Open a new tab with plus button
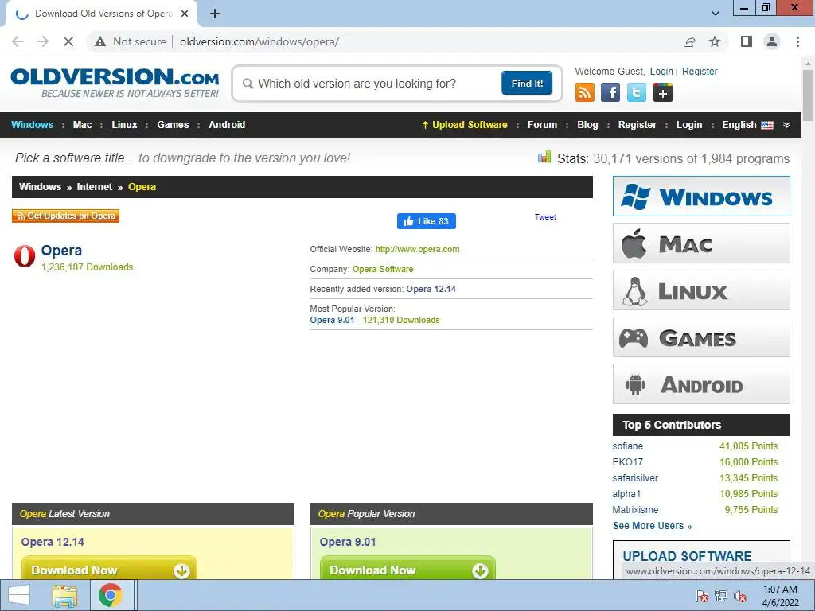Screen dimensions: 815x611 point(215,14)
